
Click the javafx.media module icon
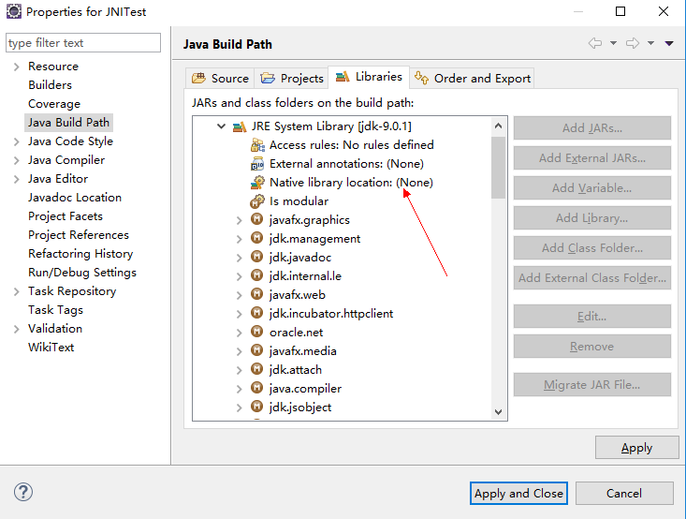coord(256,350)
